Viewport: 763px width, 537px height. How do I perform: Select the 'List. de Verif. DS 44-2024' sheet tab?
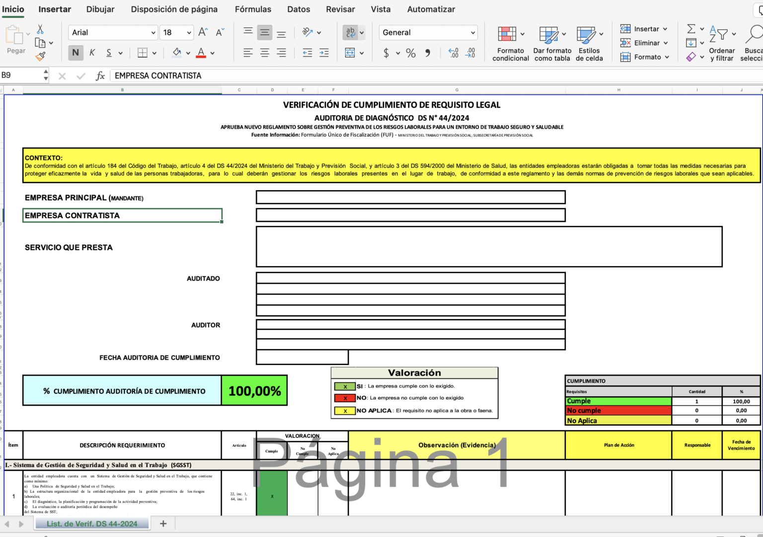91,524
